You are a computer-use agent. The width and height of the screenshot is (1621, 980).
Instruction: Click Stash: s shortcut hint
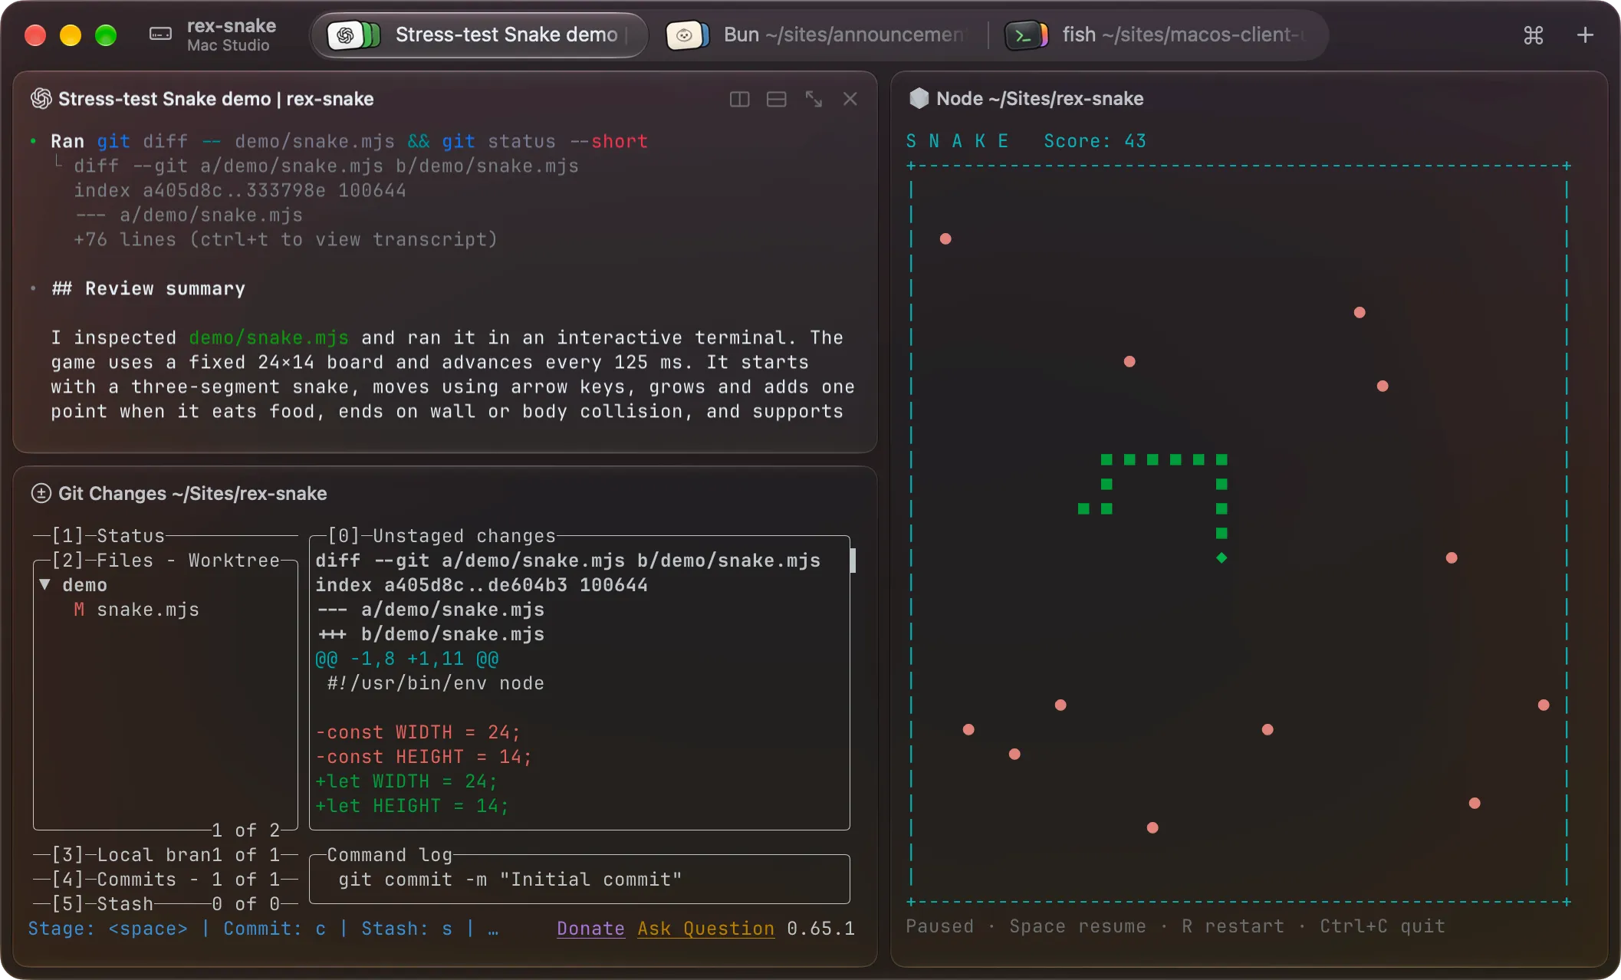click(407, 929)
